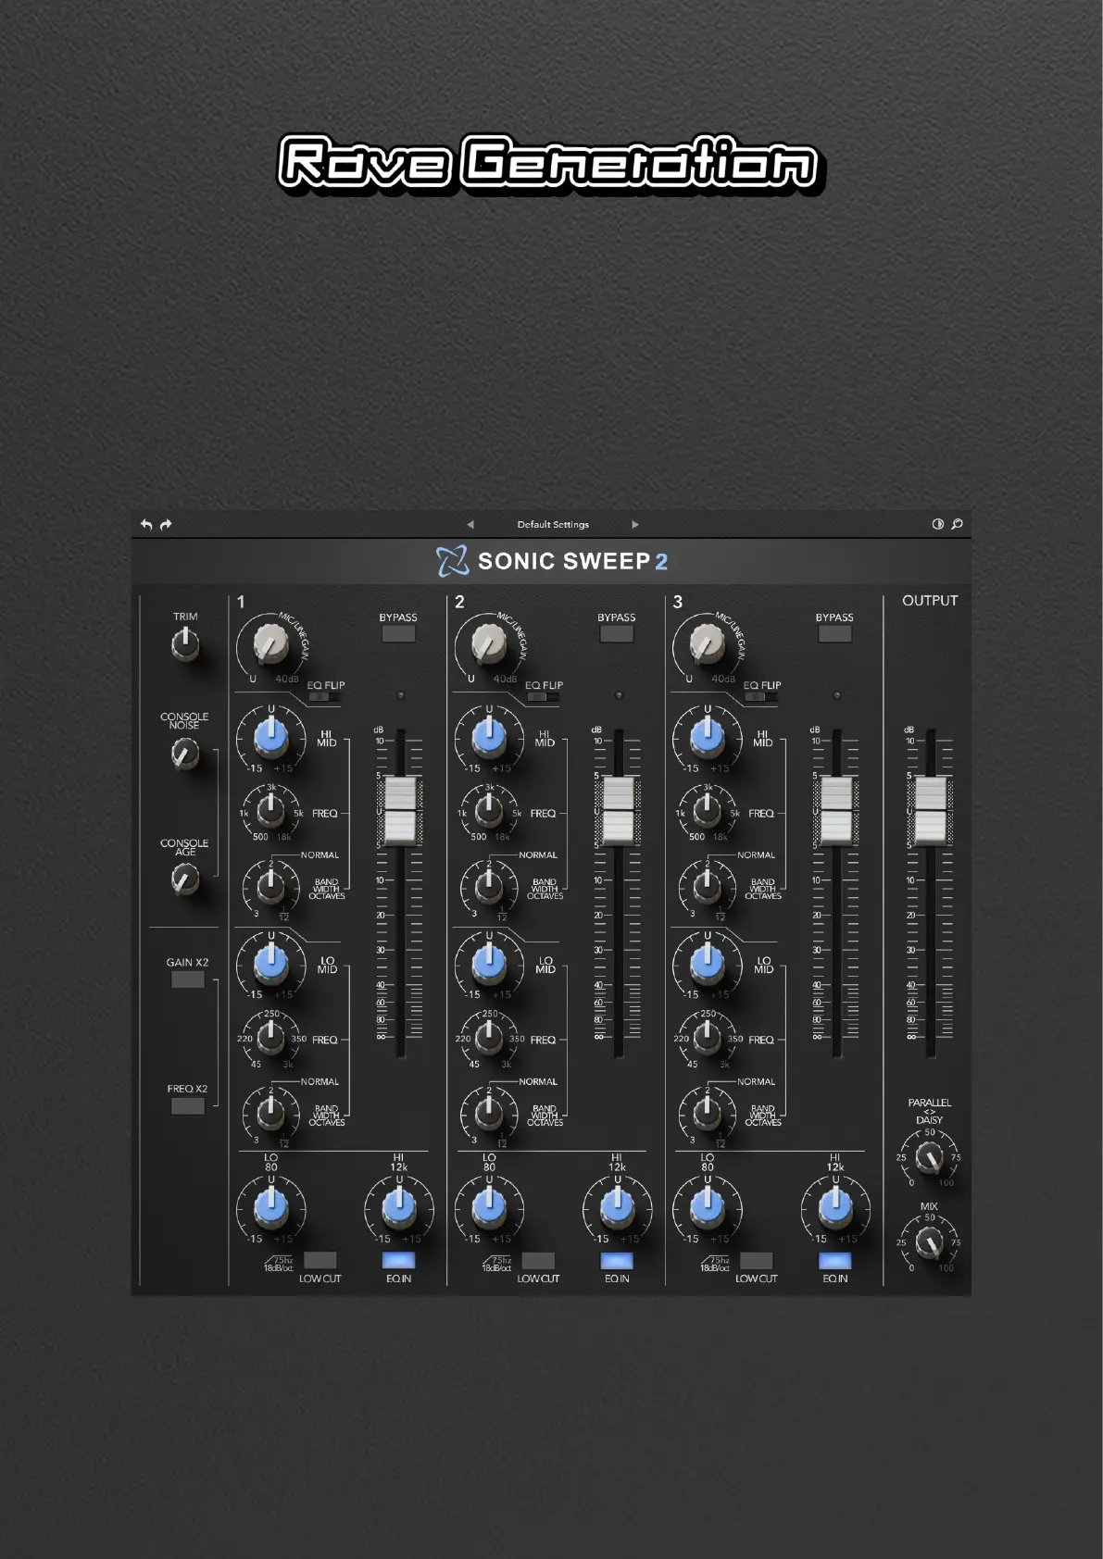This screenshot has width=1103, height=1559.
Task: Click the TRIM knob
Action: pos(185,645)
